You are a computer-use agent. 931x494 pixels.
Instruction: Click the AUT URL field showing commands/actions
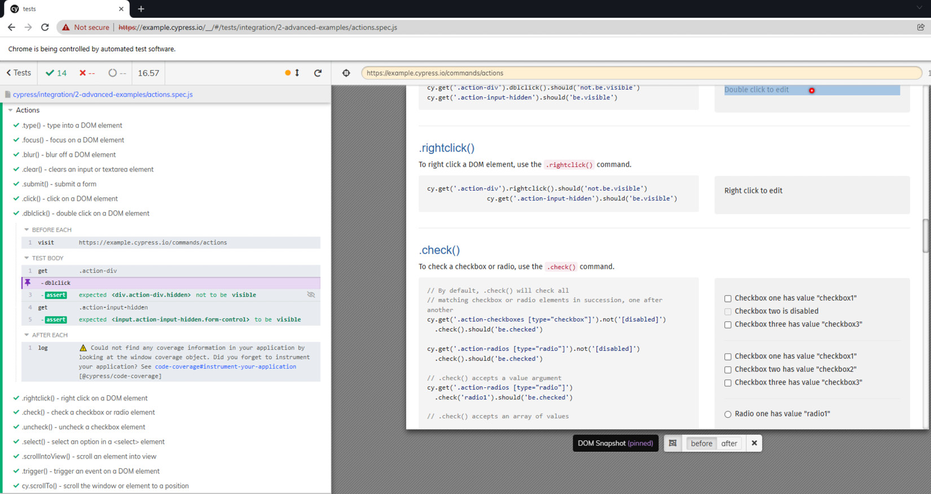[642, 73]
